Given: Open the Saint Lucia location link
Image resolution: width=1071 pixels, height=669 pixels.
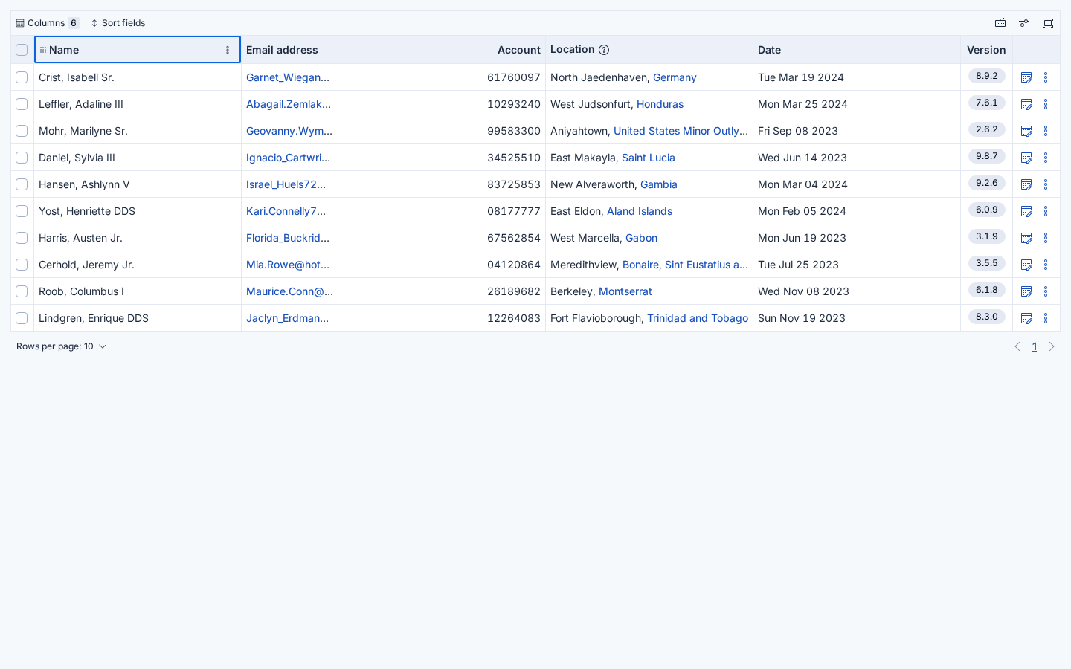Looking at the screenshot, I should pyautogui.click(x=649, y=158).
